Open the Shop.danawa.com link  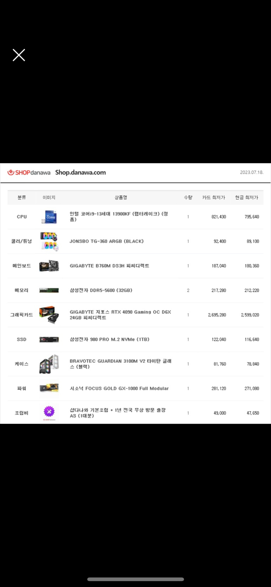tap(81, 172)
